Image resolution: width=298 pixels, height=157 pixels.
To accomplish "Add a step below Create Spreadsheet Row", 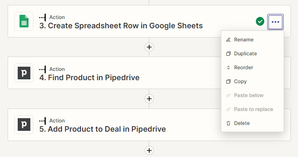I will (149, 47).
